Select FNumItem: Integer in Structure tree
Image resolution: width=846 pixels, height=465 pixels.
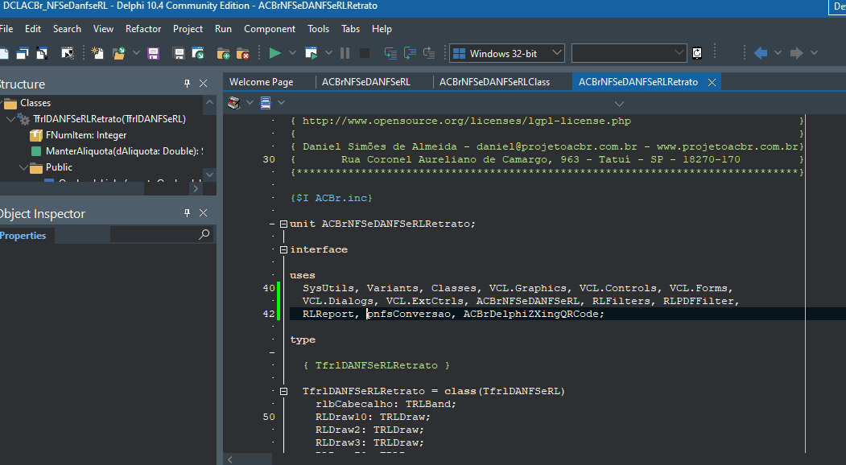click(86, 135)
